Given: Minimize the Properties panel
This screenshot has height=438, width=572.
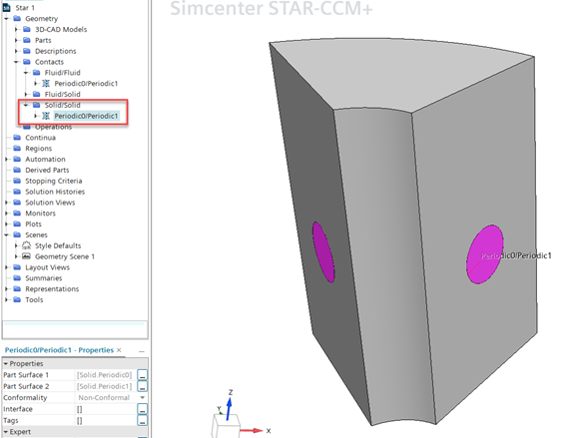Looking at the screenshot, I should 142,351.
